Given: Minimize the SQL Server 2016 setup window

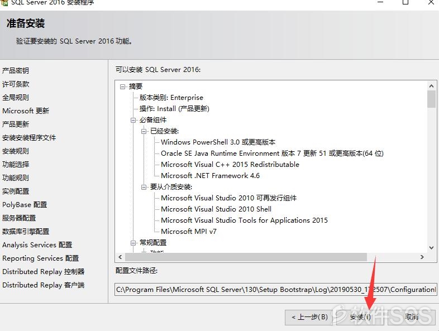Looking at the screenshot, I should [x=380, y=2].
